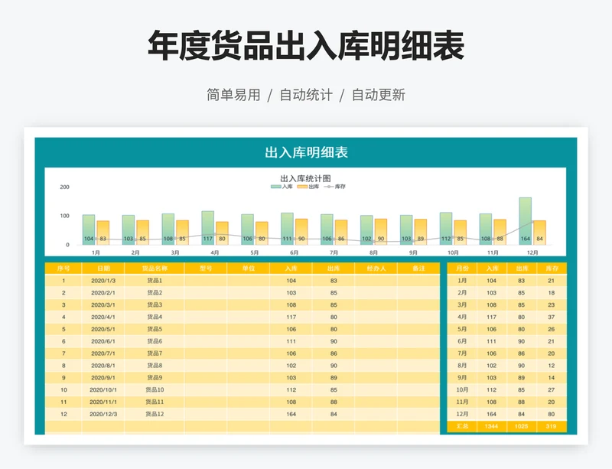
Task: Select the 经办人 column header
Action: click(x=376, y=269)
